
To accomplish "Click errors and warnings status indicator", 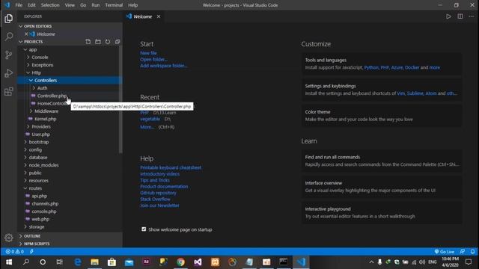I will pyautogui.click(x=15, y=252).
